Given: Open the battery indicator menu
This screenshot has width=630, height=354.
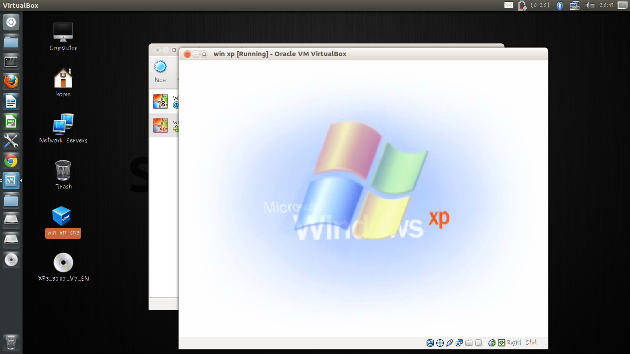Looking at the screenshot, I should (522, 5).
